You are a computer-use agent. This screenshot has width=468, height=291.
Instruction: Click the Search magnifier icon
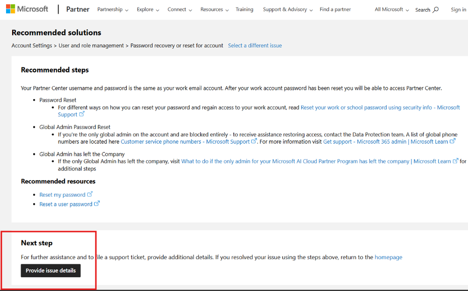click(x=436, y=9)
